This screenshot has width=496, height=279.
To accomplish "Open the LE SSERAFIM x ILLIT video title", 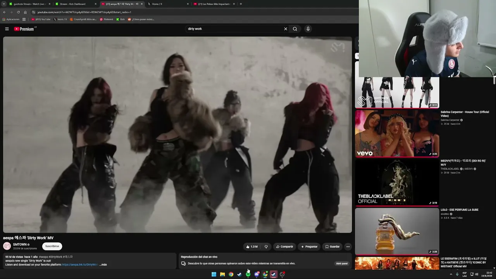I will tap(463, 262).
